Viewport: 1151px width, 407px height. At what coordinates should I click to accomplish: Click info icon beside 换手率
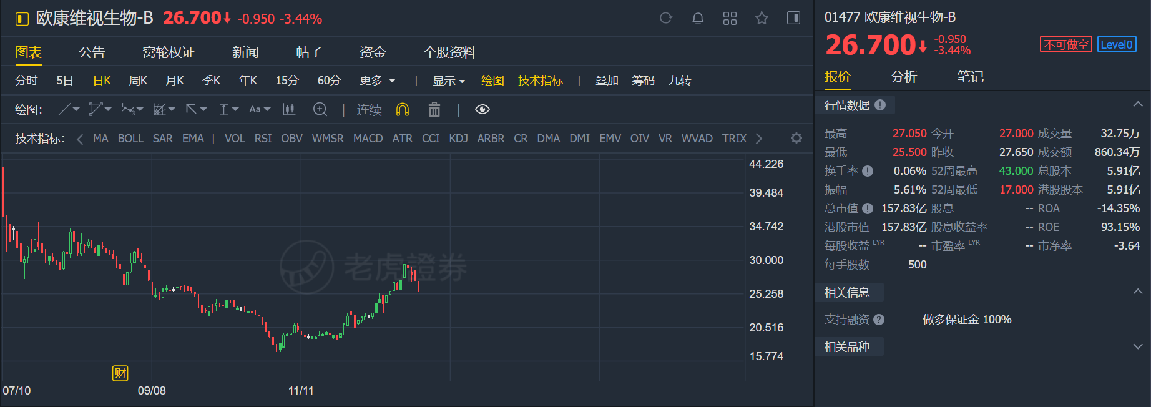(868, 170)
